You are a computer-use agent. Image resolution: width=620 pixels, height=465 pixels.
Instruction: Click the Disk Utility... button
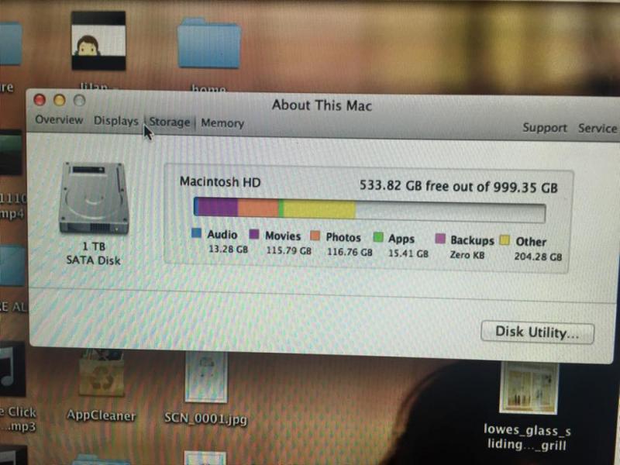[x=537, y=332]
